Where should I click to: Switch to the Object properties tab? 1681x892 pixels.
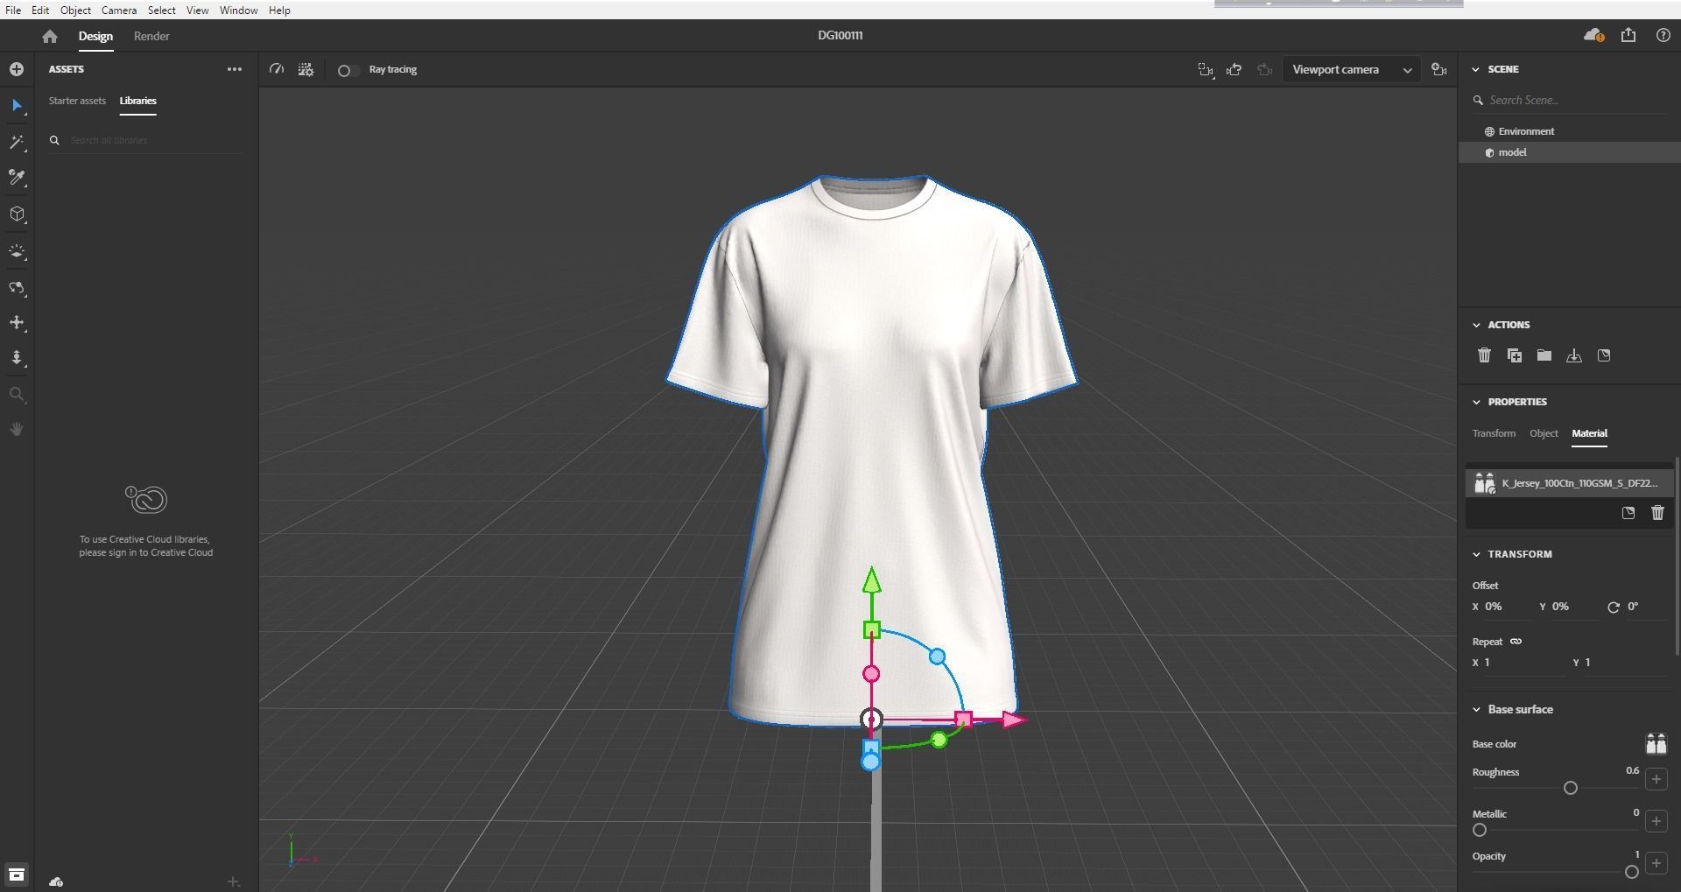[x=1544, y=433]
